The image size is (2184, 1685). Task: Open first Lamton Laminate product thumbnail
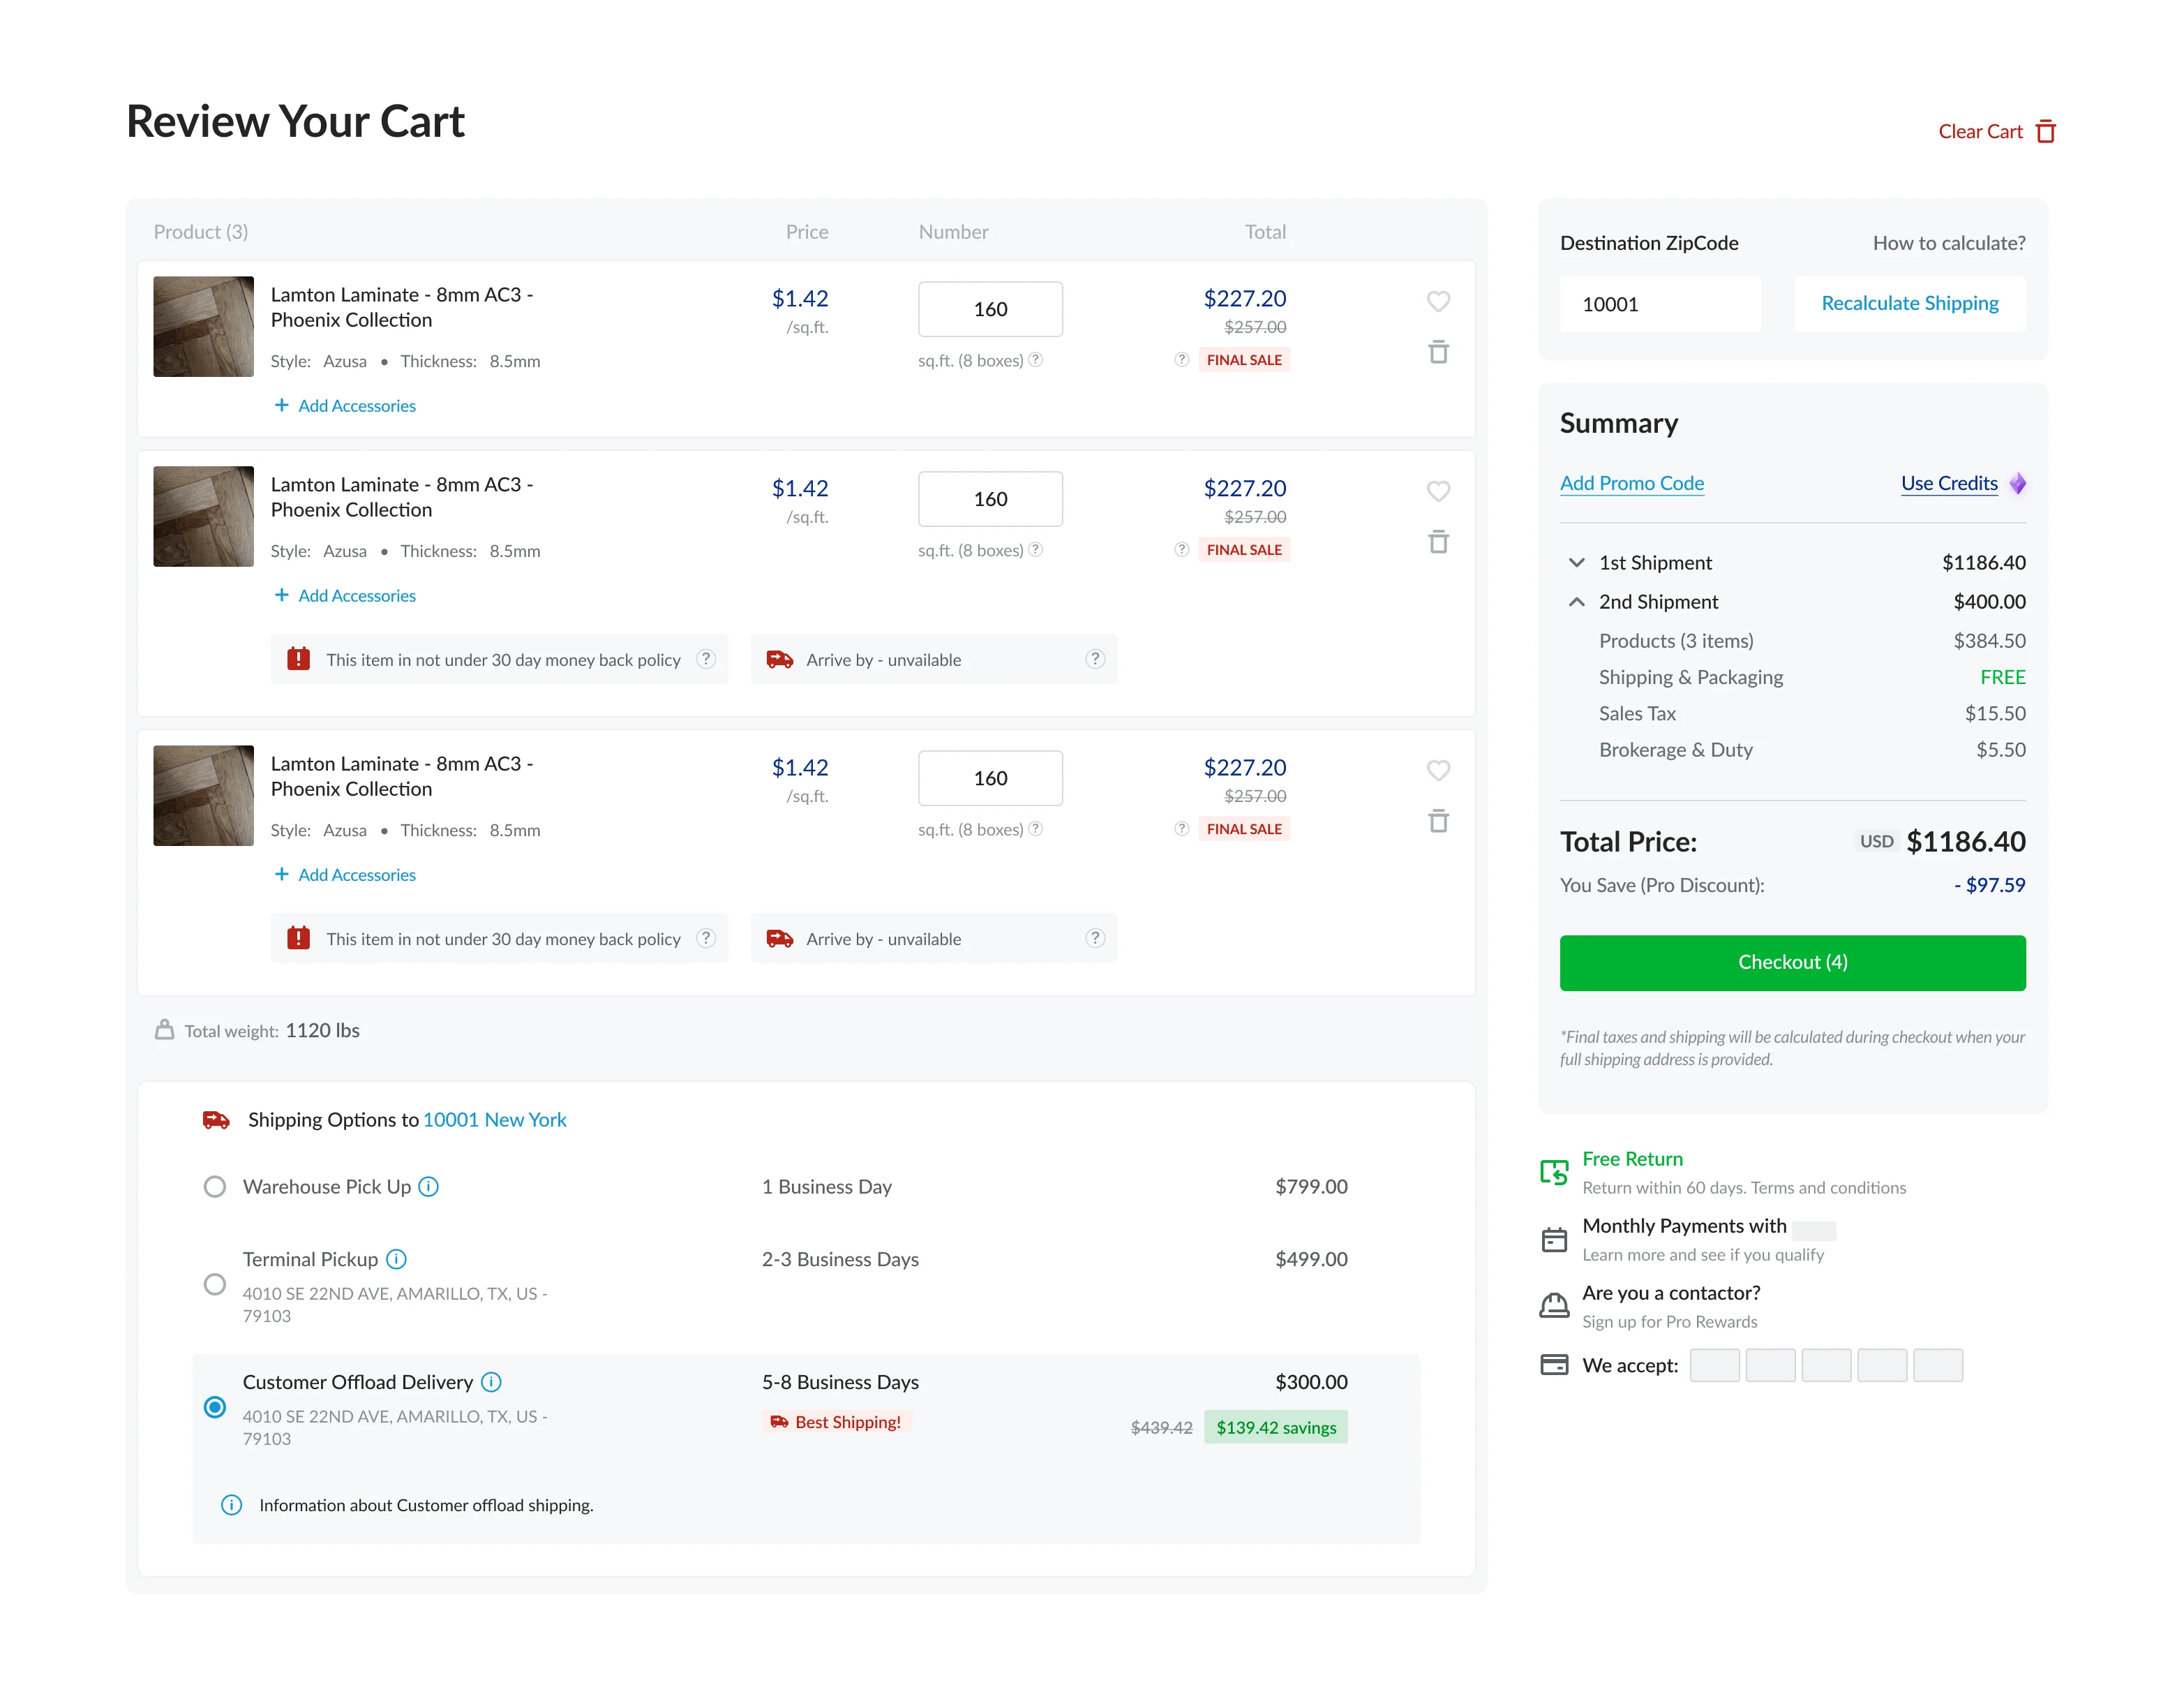pos(203,326)
